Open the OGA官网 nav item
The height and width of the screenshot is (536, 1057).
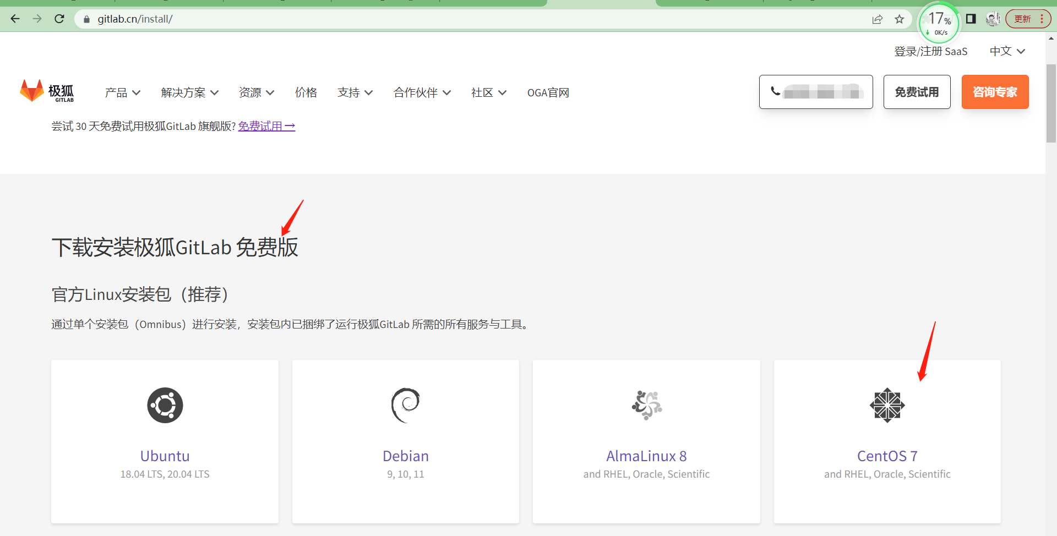point(548,92)
